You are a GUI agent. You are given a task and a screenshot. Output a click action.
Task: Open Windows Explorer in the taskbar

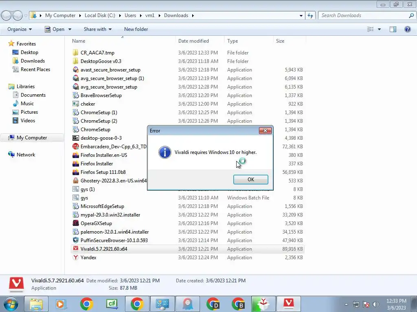tap(36, 304)
